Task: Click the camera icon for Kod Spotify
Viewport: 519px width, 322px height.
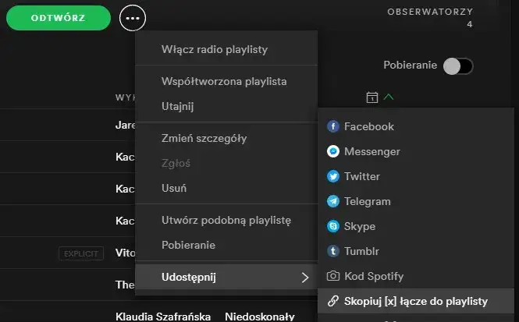Action: point(333,276)
